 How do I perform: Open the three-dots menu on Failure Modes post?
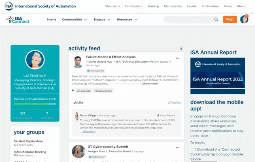point(178,58)
